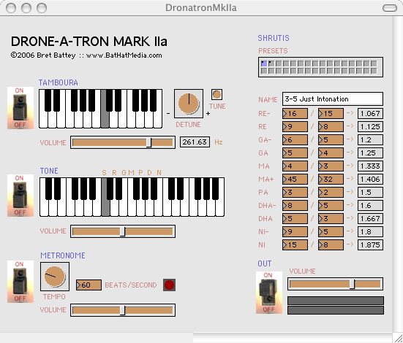
Task: Flip the Metronome ON/OFF switch
Action: point(20,282)
